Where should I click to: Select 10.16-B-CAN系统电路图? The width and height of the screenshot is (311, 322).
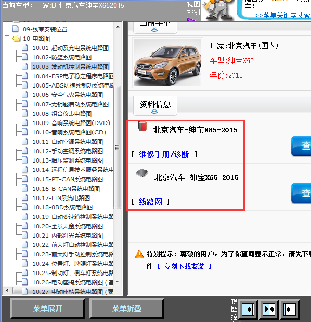point(66,189)
